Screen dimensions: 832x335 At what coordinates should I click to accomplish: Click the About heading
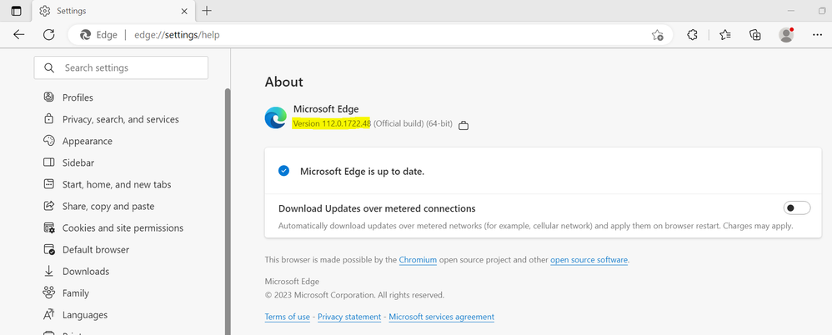284,82
